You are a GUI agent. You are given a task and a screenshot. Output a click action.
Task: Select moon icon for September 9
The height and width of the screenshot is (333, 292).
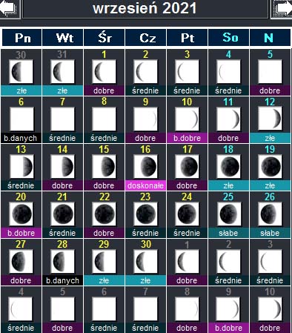[145, 119]
